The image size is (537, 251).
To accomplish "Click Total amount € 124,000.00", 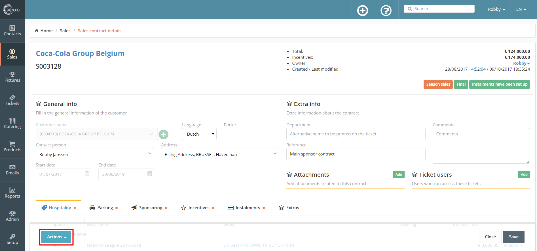I will tap(517, 51).
